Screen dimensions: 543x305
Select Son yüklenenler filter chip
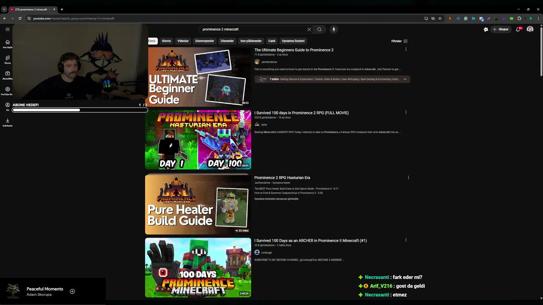[251, 41]
